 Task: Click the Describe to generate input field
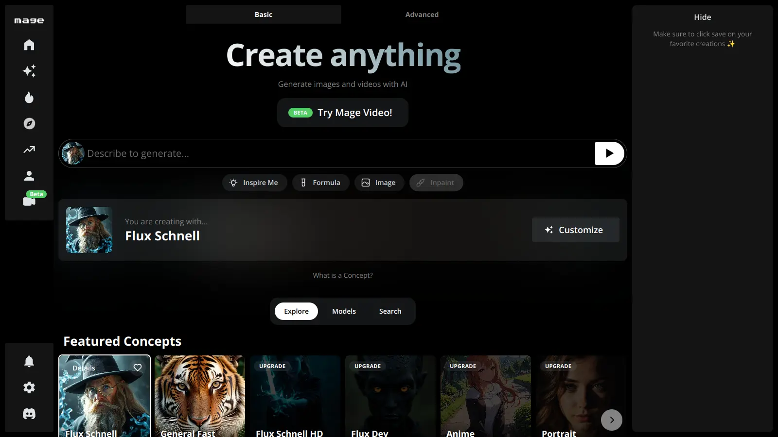coord(336,153)
